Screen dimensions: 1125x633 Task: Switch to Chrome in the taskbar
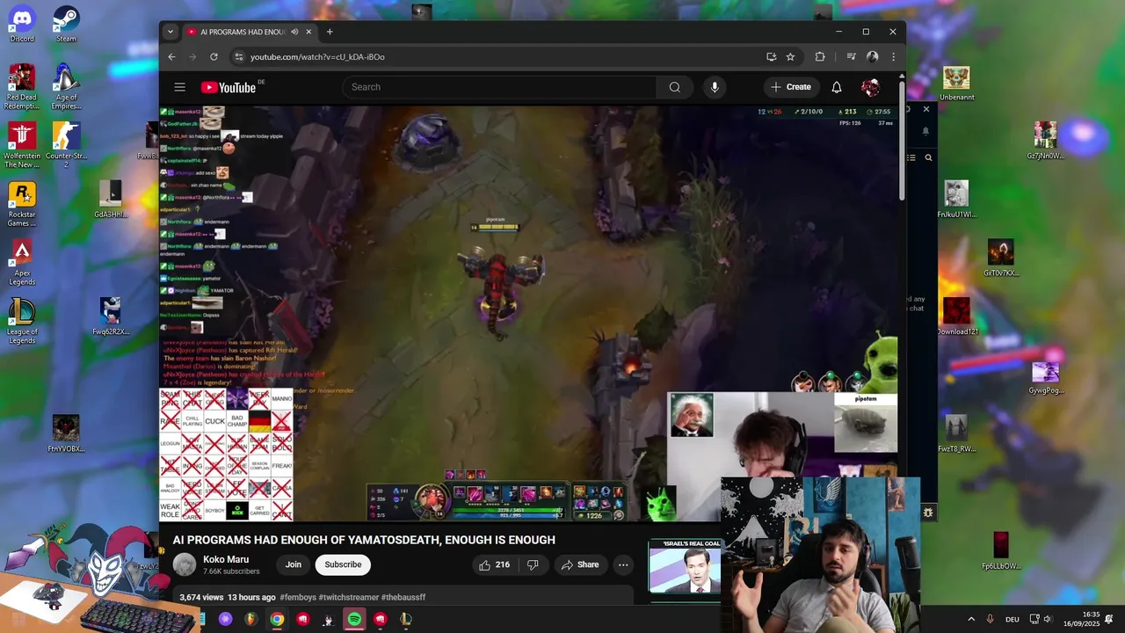click(x=277, y=619)
